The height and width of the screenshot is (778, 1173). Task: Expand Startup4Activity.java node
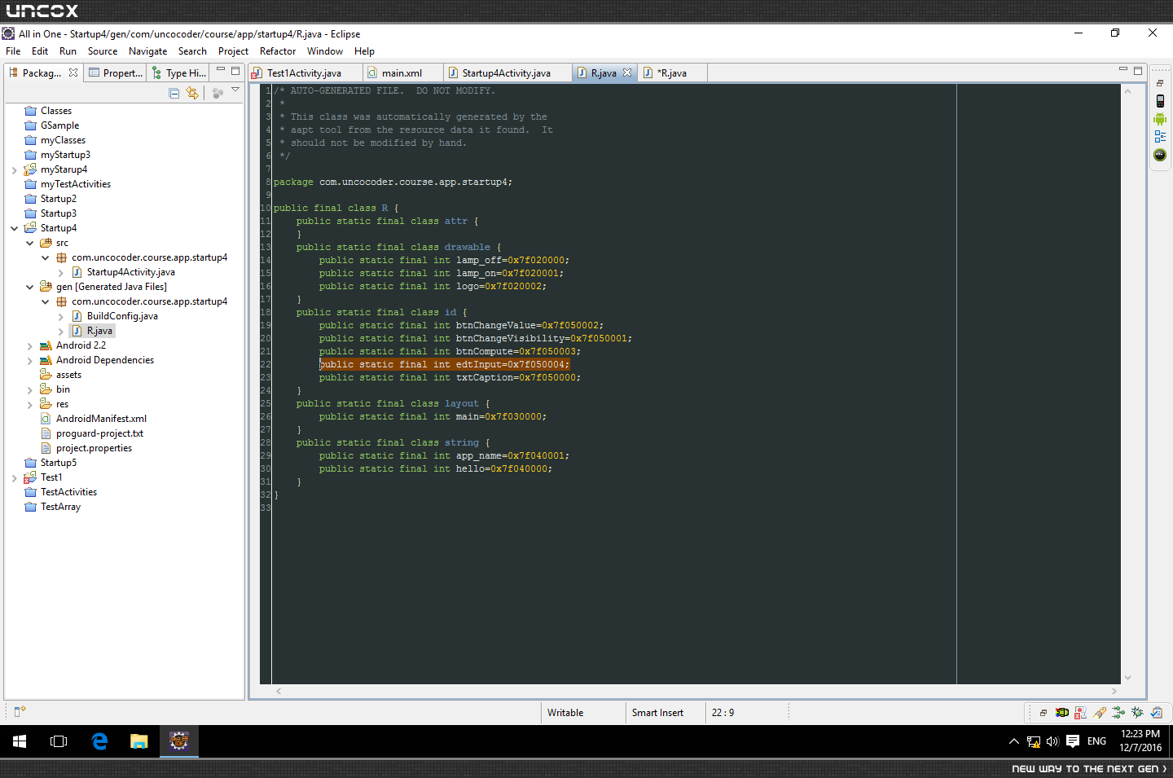pyautogui.click(x=60, y=273)
